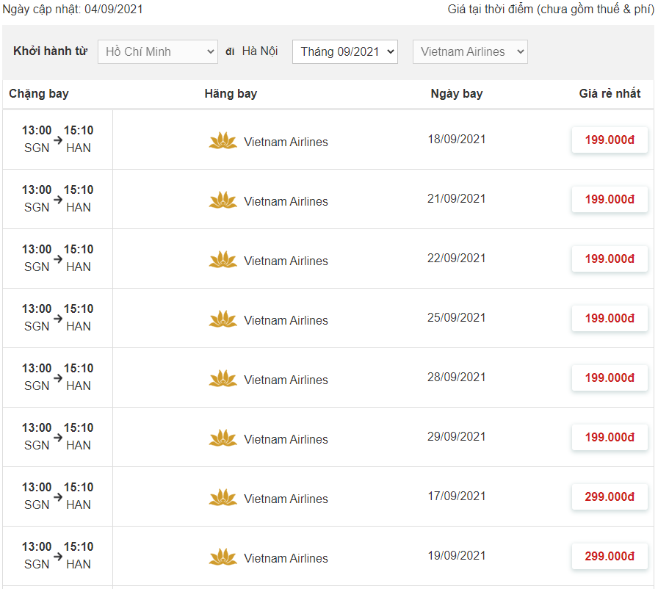Click the Vietnam Airlines lotus logo for 18/09/2021
The image size is (658, 589).
(x=223, y=141)
